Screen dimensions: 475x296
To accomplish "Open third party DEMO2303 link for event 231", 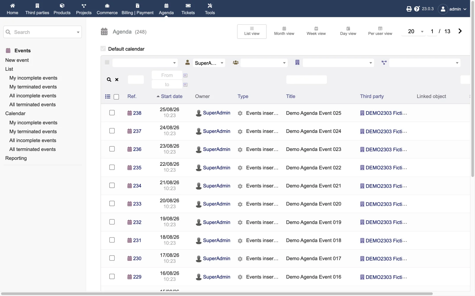I will pyautogui.click(x=384, y=241).
